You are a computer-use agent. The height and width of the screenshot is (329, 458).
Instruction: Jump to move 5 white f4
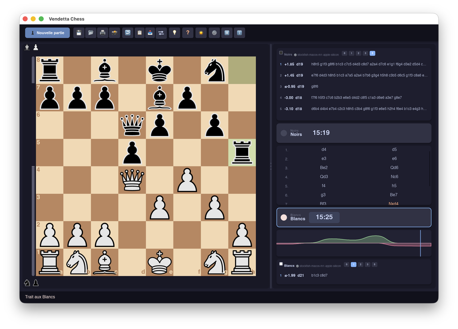point(323,186)
